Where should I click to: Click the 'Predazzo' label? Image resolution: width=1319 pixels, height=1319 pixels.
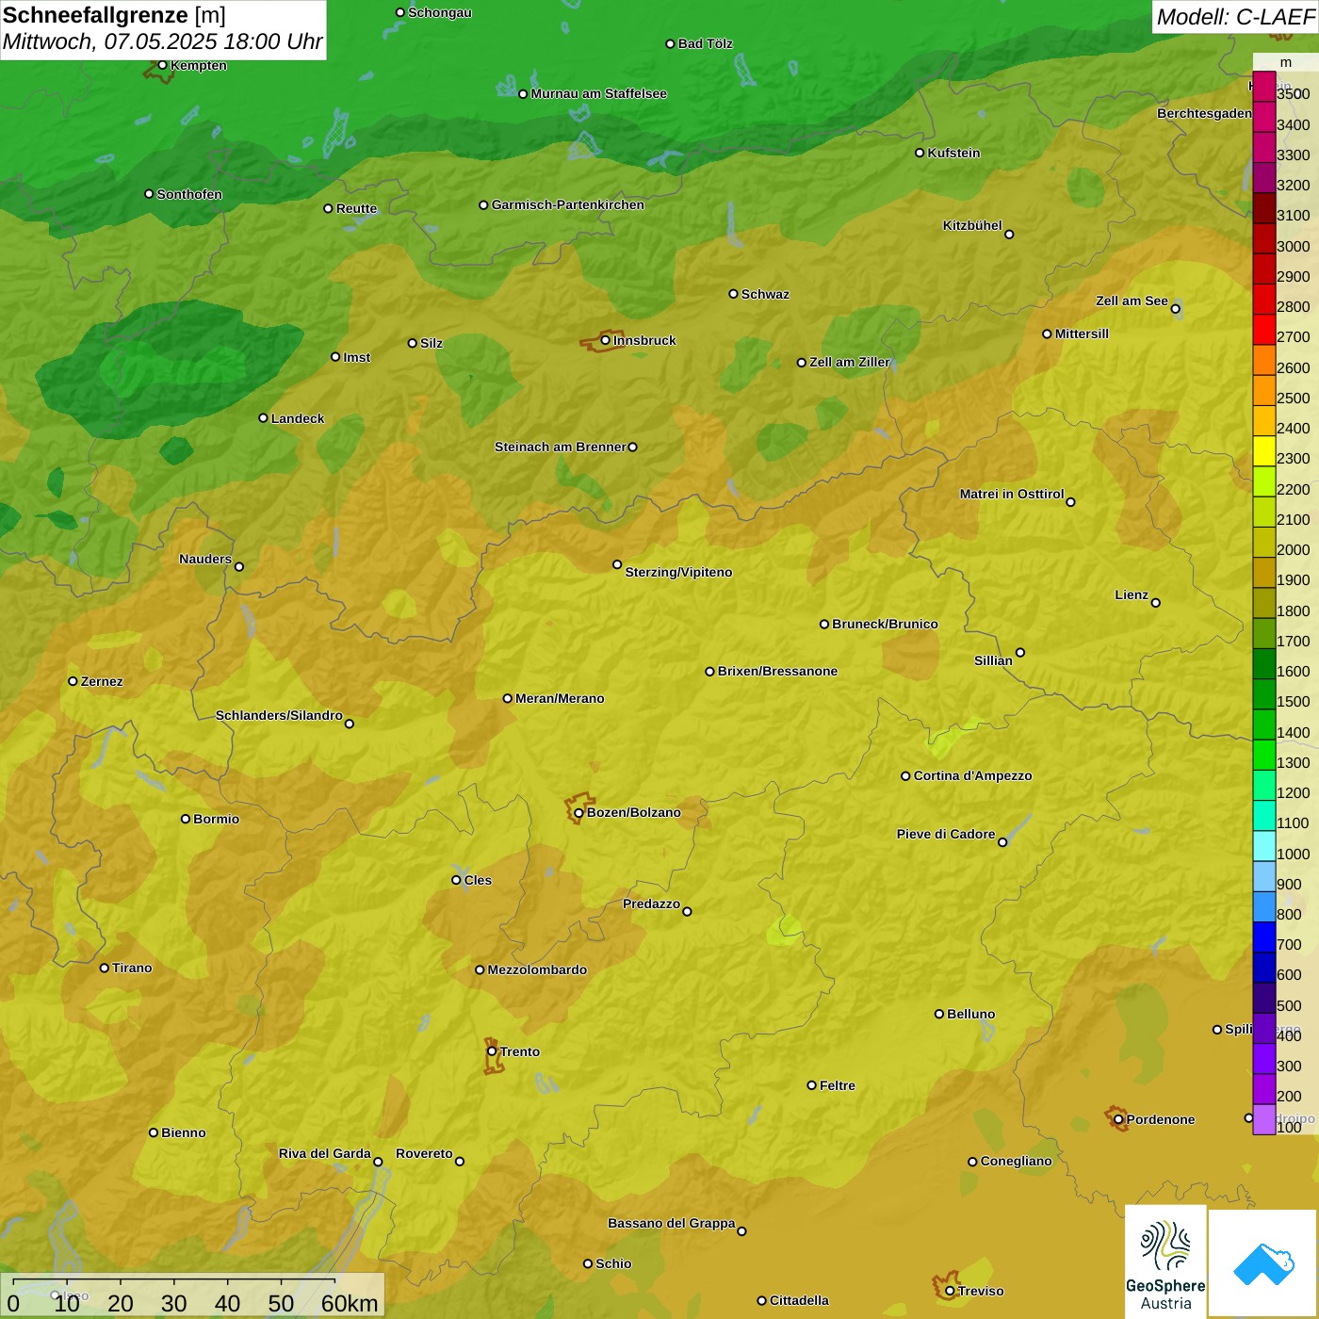(x=651, y=904)
